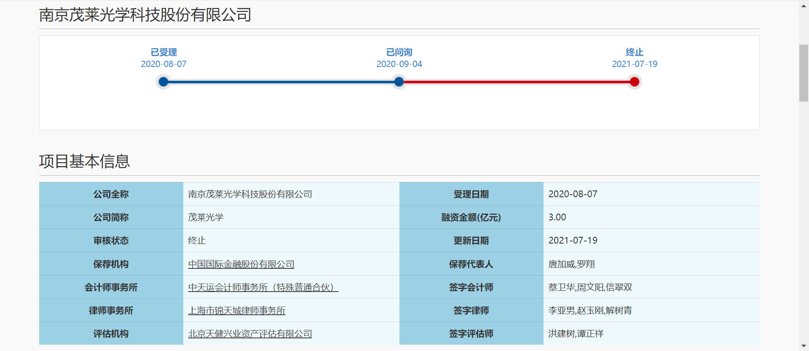Image resolution: width=809 pixels, height=351 pixels.
Task: Select the 已受理 stage label
Action: click(164, 52)
